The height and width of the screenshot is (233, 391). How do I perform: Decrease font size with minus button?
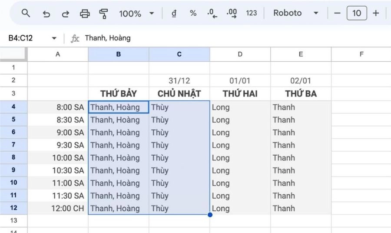point(337,13)
